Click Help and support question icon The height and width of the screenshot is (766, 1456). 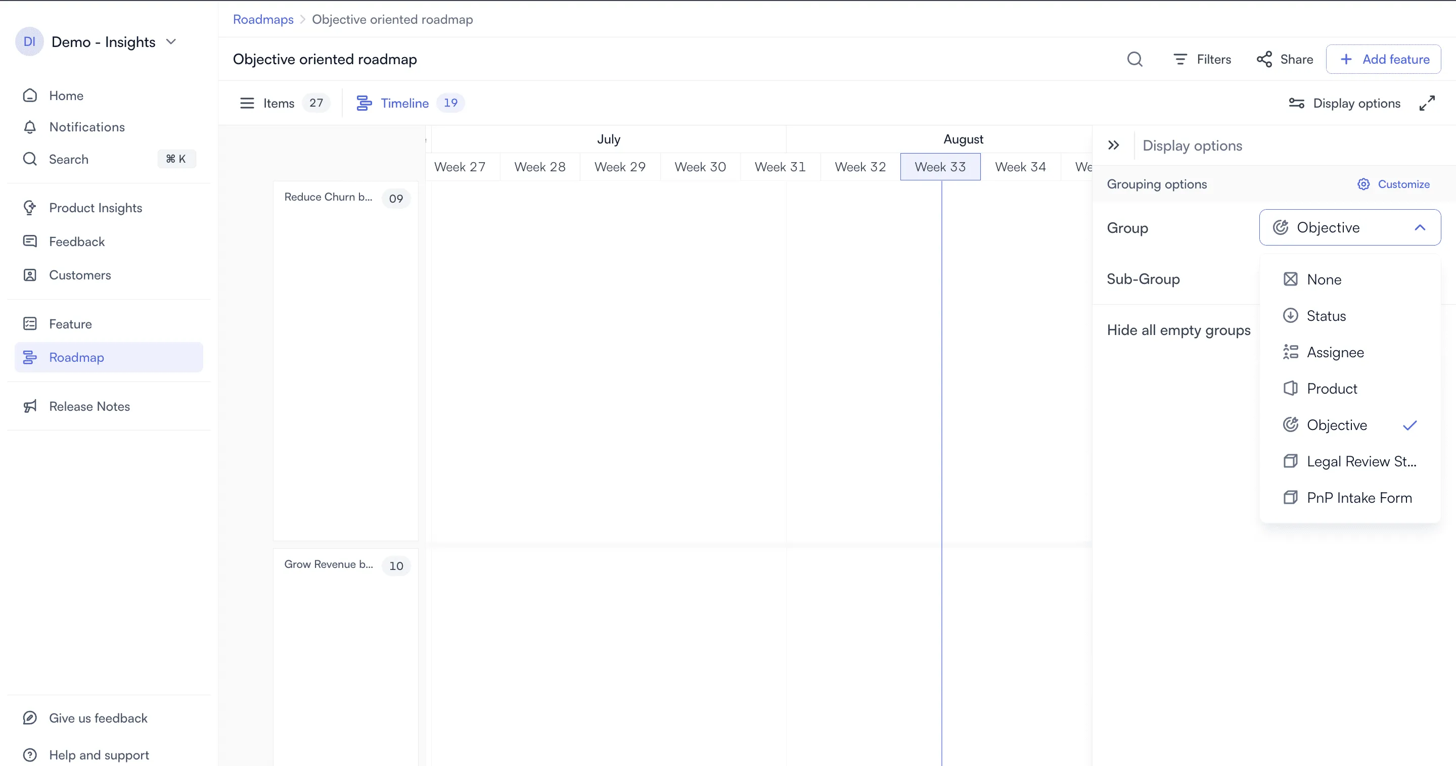click(x=30, y=755)
